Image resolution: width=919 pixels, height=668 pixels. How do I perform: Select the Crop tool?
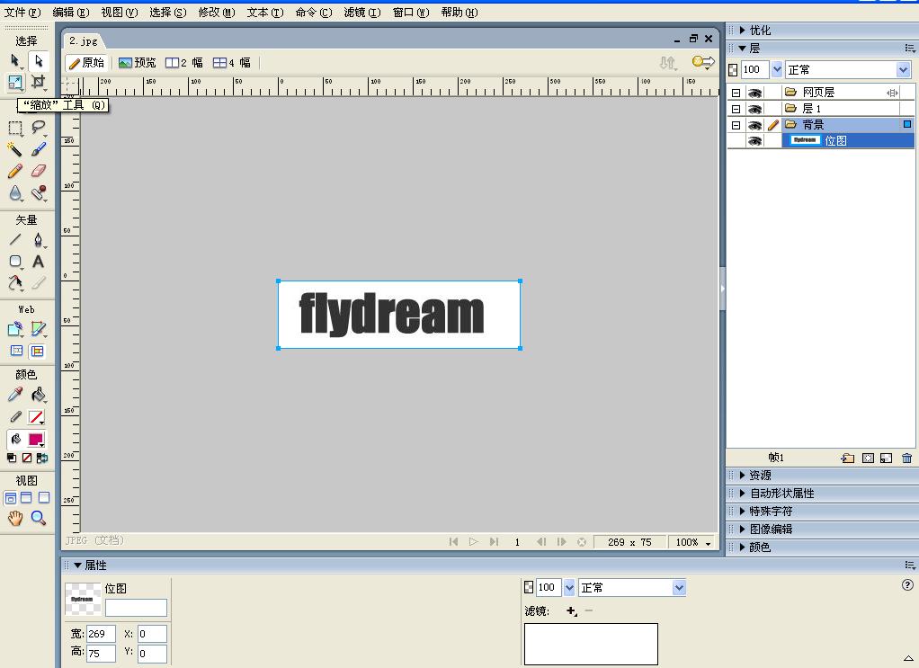(38, 82)
